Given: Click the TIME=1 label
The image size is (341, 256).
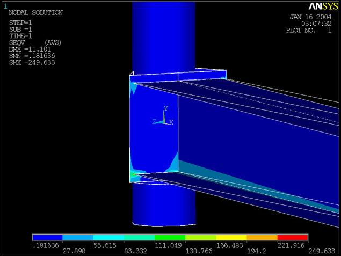Looking at the screenshot, I should 20,36.
